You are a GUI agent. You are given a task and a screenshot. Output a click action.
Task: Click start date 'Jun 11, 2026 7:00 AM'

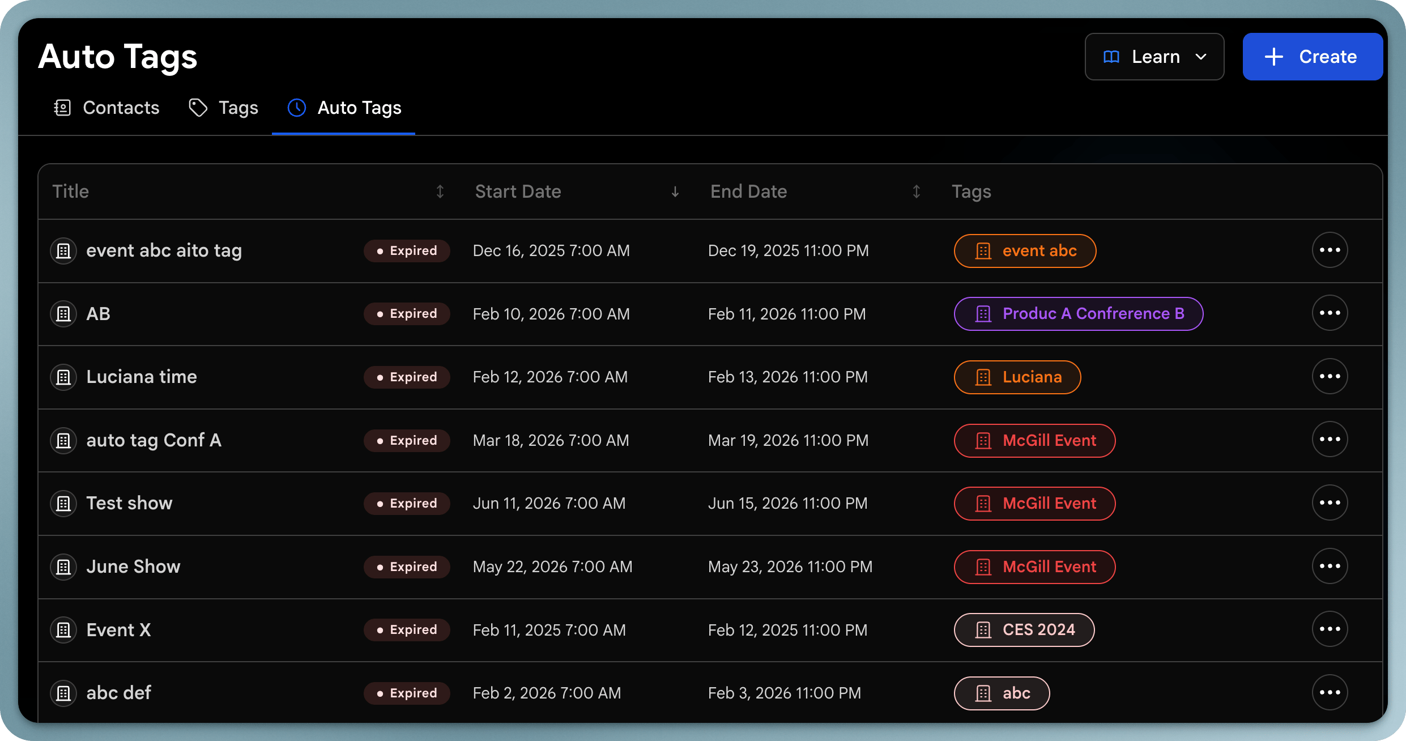pyautogui.click(x=549, y=503)
